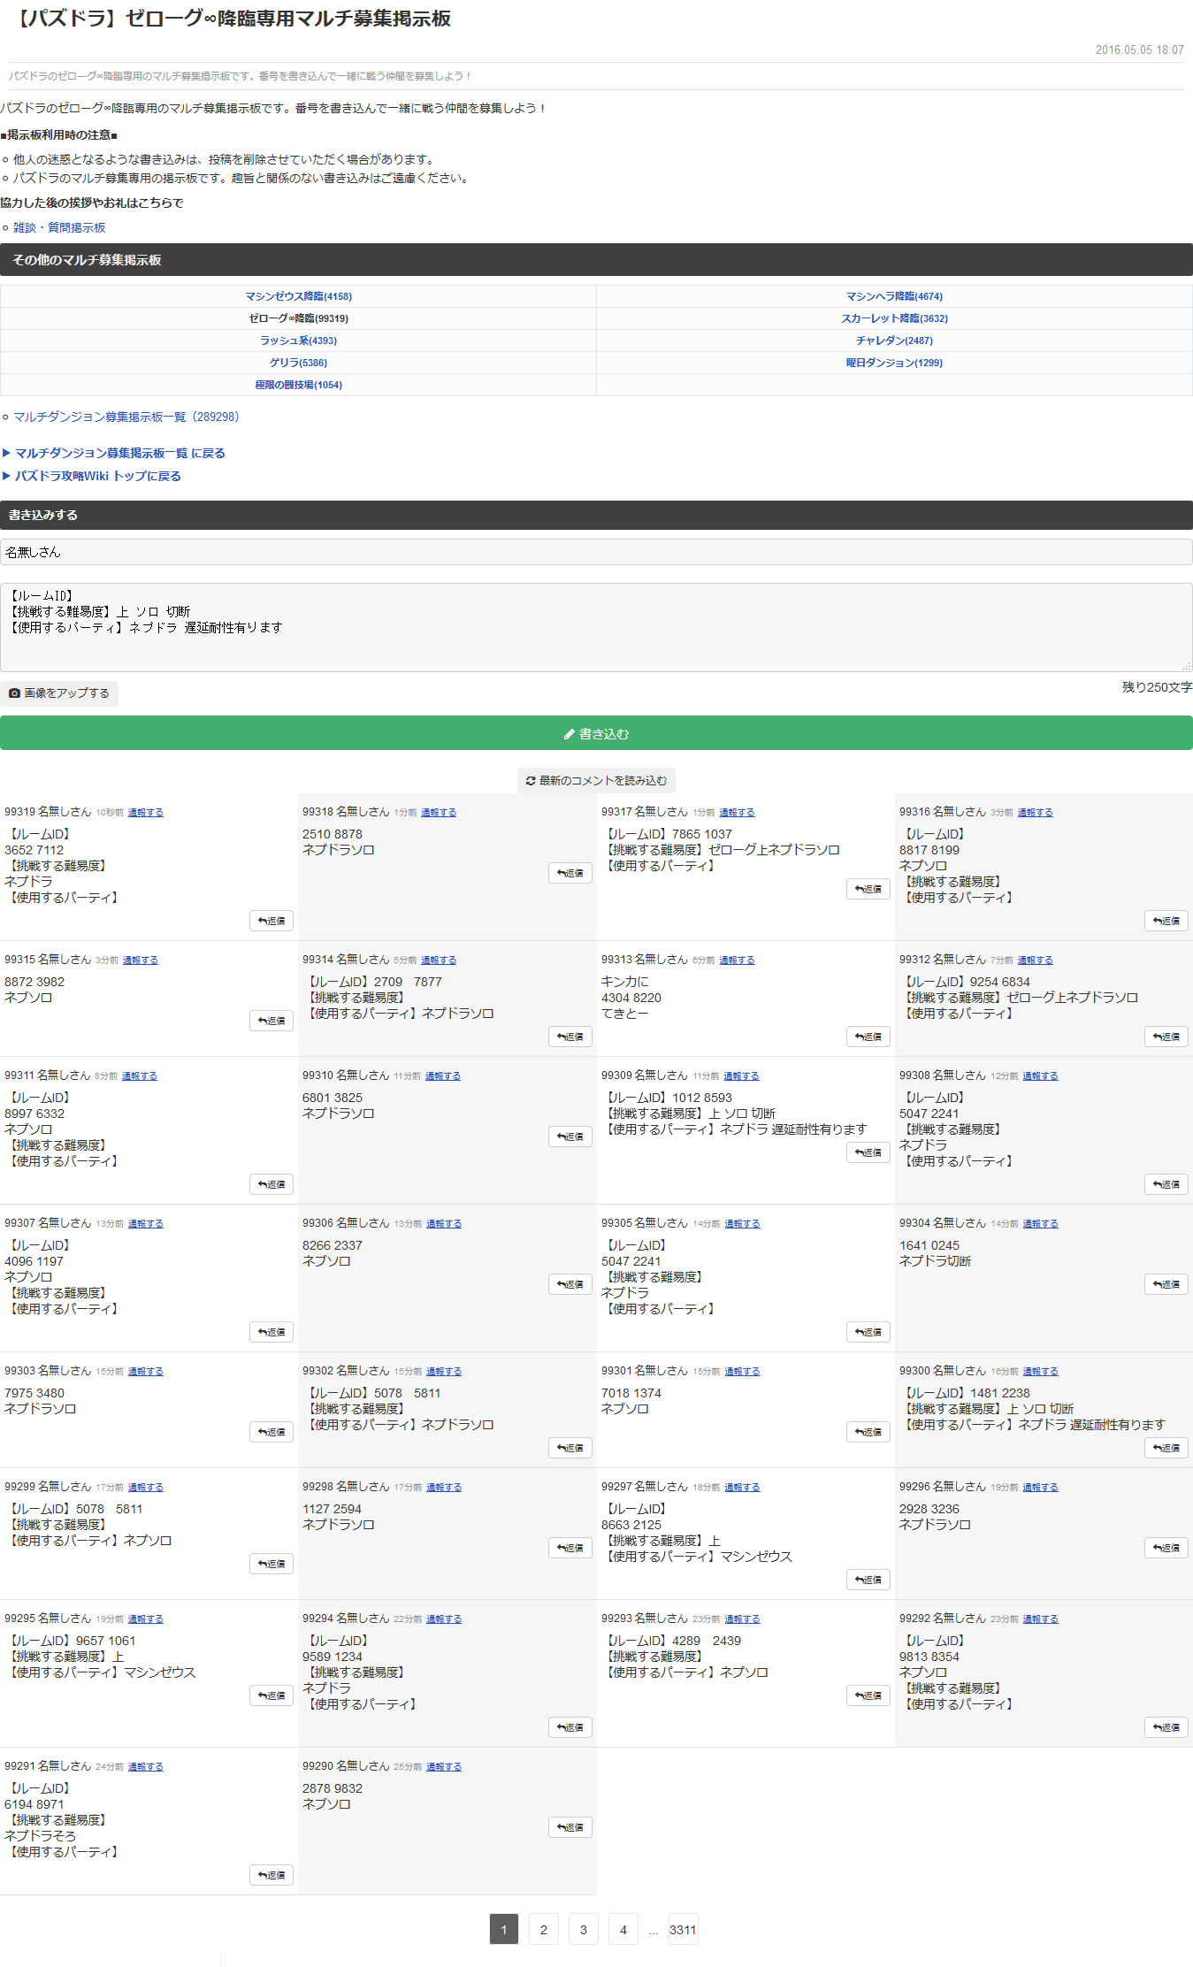Reply to post 99302
The image size is (1193, 1967).
(570, 1448)
